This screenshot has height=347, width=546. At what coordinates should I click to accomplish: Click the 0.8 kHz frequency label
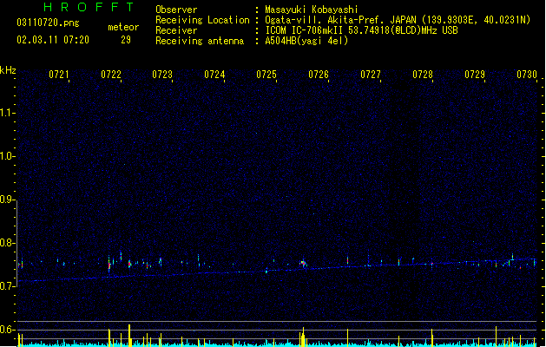pos(7,243)
